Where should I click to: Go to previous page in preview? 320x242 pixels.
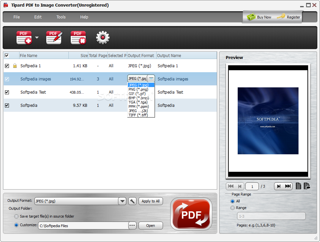click(x=240, y=186)
